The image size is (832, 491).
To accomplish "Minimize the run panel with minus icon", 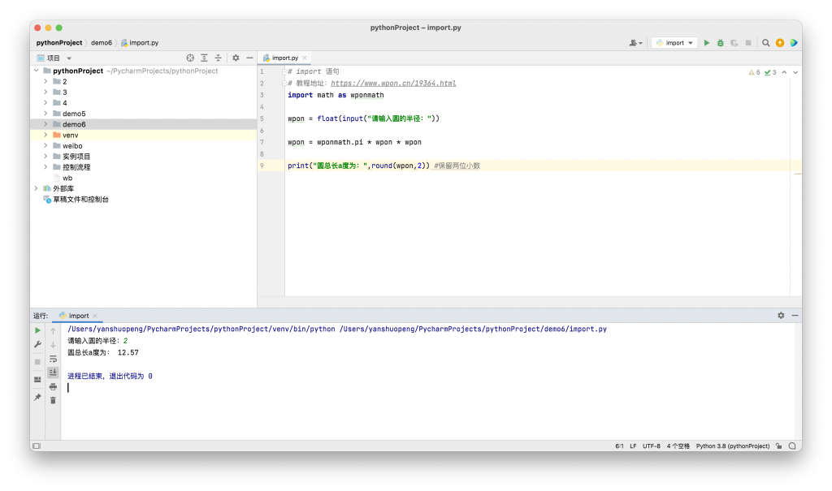I will click(795, 316).
